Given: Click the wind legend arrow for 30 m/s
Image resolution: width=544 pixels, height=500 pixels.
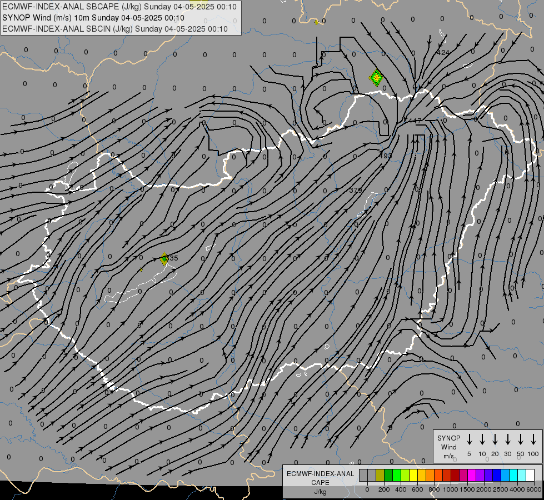Looking at the screenshot, I should pyautogui.click(x=507, y=439).
